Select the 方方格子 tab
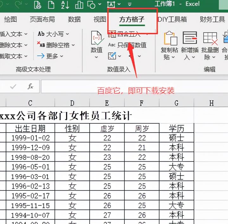228x224 pixels. (132, 20)
